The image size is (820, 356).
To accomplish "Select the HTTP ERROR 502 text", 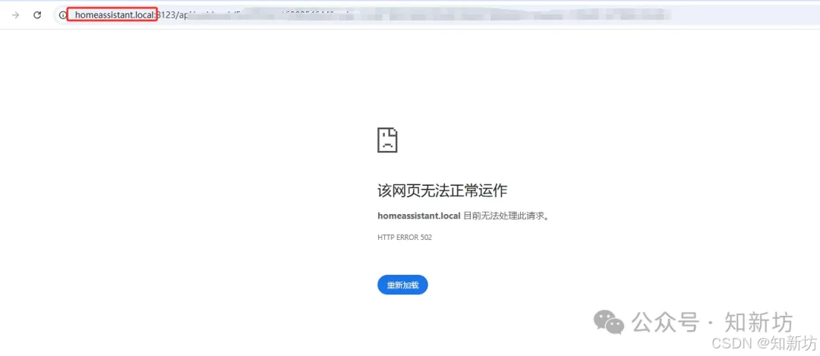I will pos(405,238).
